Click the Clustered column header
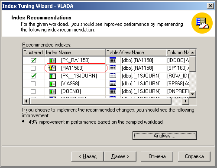The image size is (217, 168). [x=34, y=53]
